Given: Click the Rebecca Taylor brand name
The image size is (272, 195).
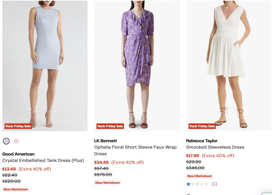Looking at the screenshot, I should [x=202, y=141].
